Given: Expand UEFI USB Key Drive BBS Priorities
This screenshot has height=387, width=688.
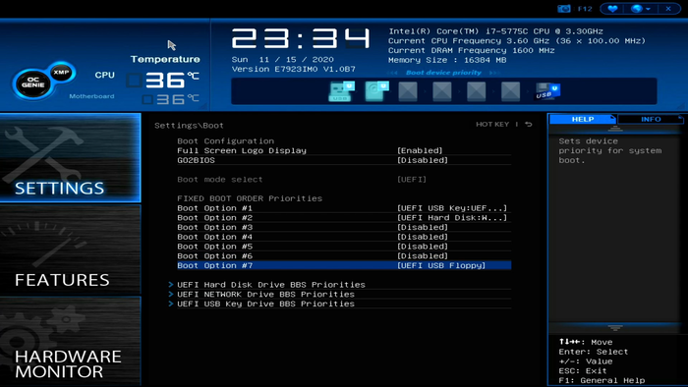Looking at the screenshot, I should [x=265, y=304].
